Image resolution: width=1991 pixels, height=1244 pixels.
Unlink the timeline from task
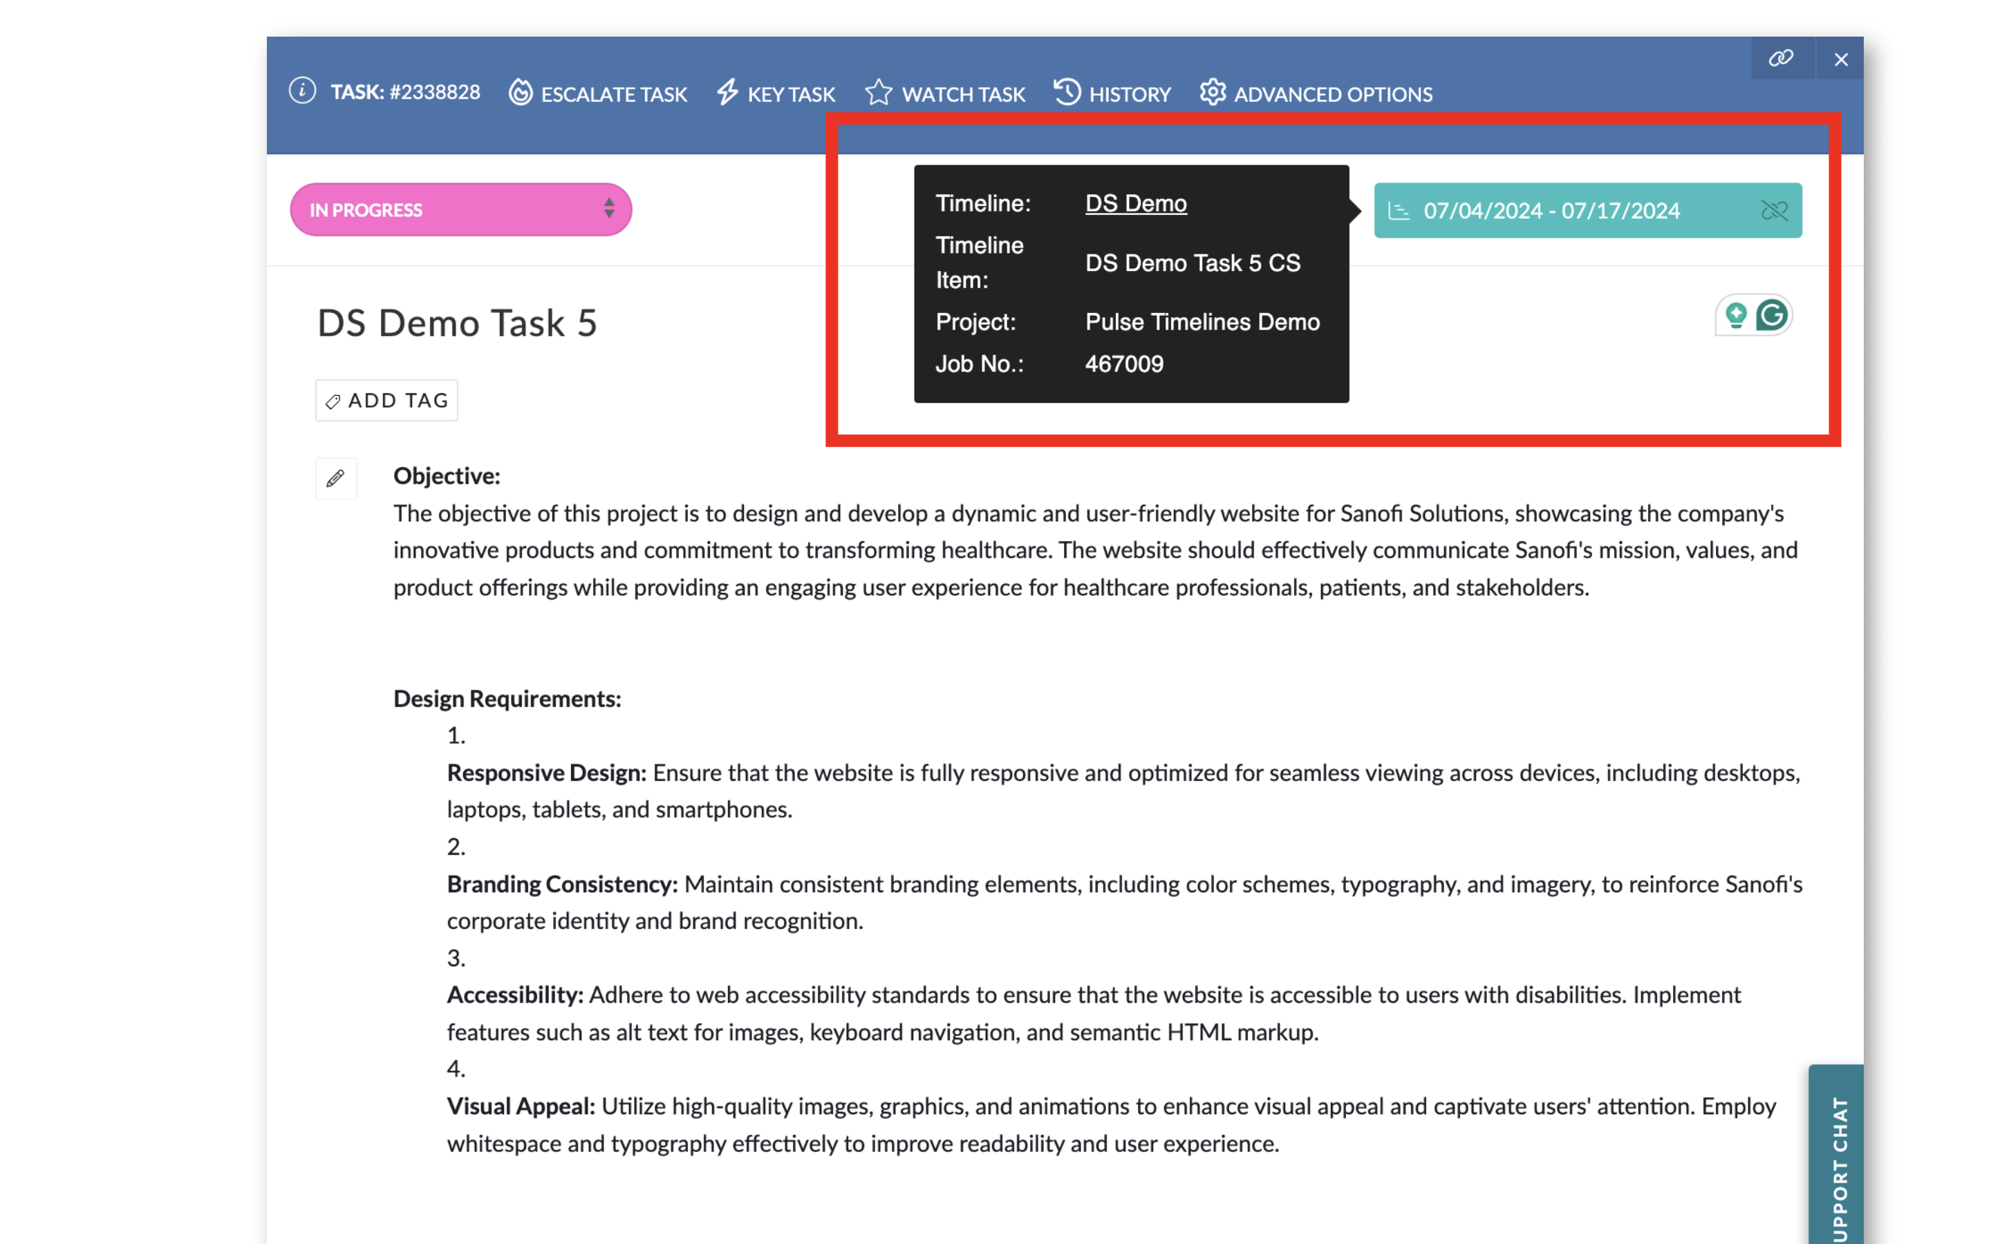click(1775, 211)
